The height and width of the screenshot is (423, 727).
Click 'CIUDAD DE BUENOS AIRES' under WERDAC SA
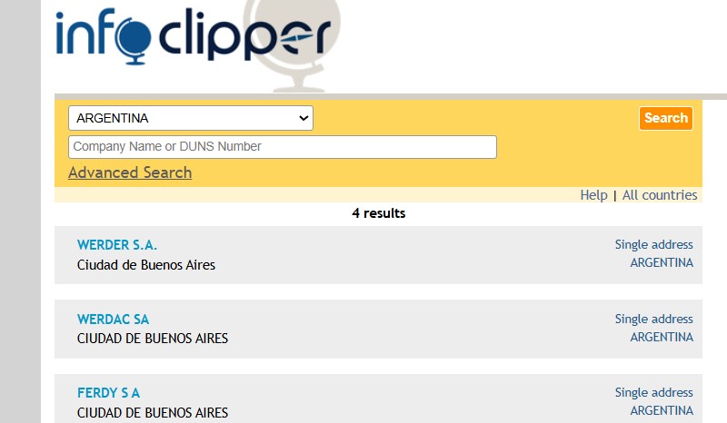[153, 339]
